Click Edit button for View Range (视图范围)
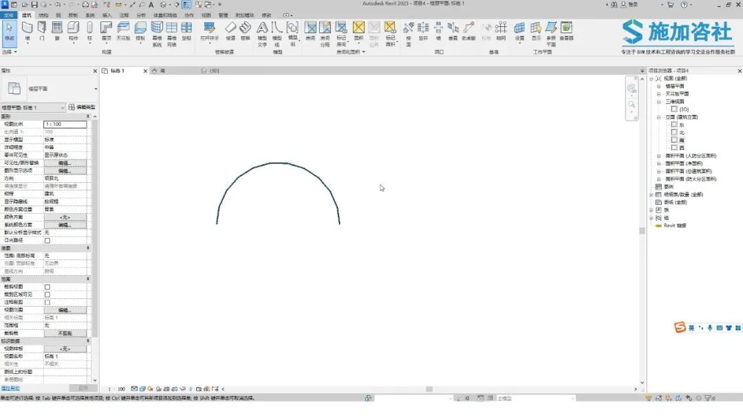 (x=65, y=310)
